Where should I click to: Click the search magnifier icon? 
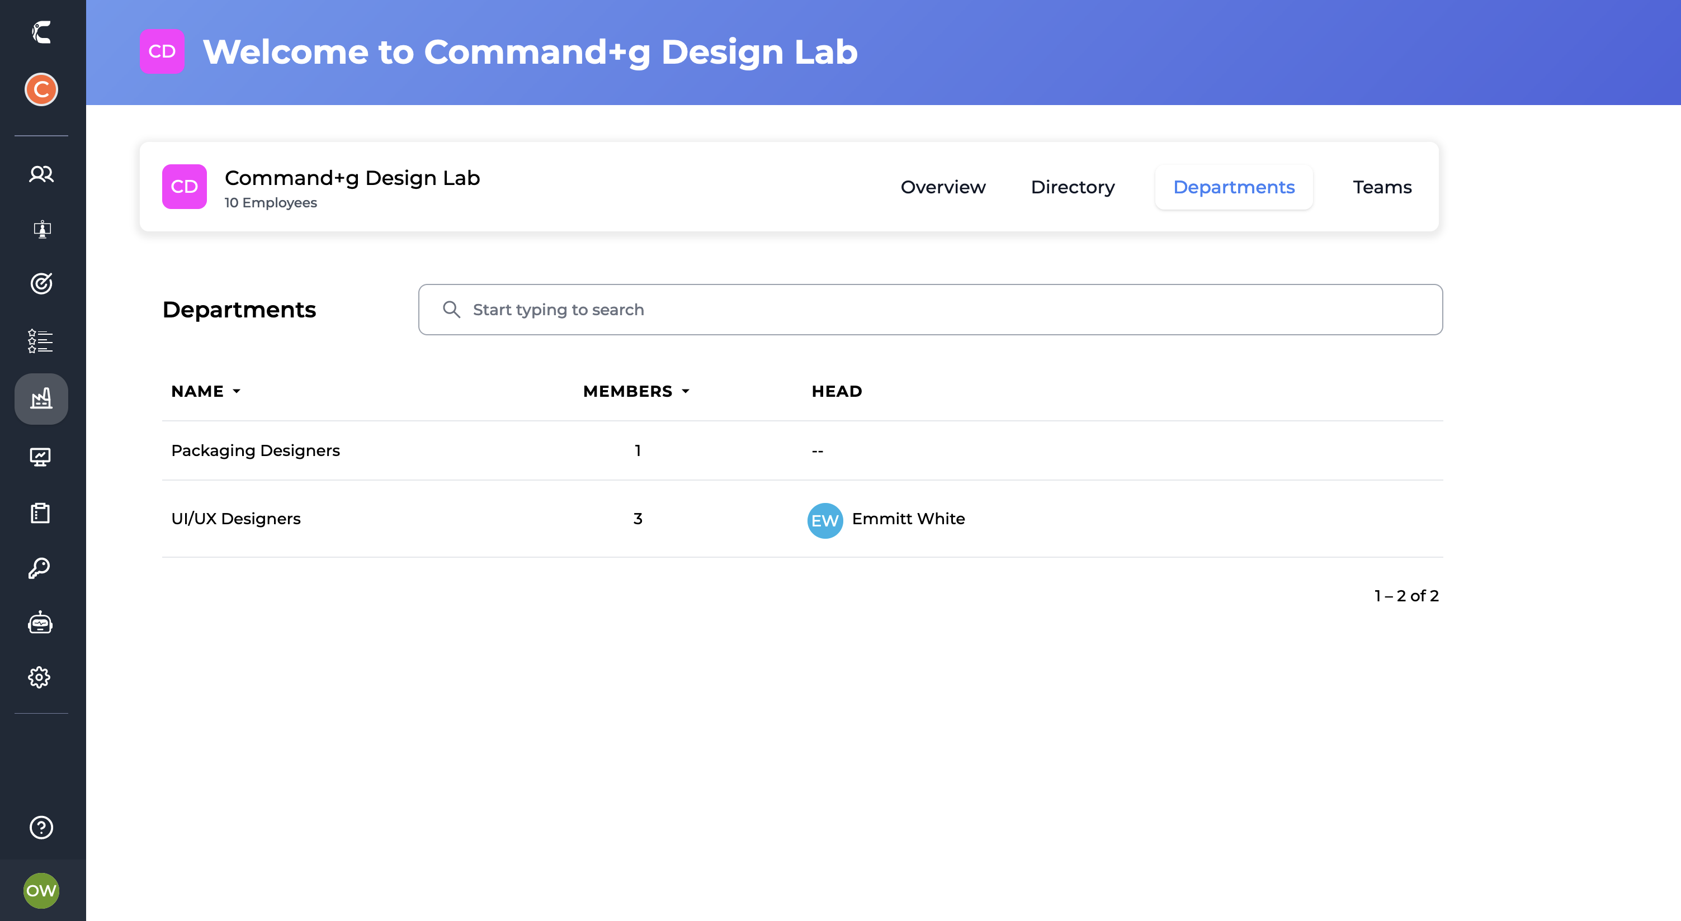click(452, 309)
